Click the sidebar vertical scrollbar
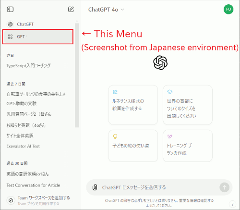The width and height of the screenshot is (240, 210). (77, 75)
